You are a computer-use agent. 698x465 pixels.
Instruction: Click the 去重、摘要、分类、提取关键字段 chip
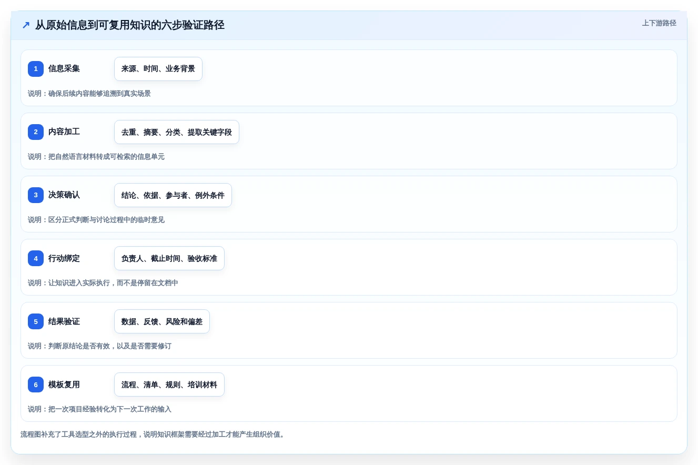pos(177,132)
